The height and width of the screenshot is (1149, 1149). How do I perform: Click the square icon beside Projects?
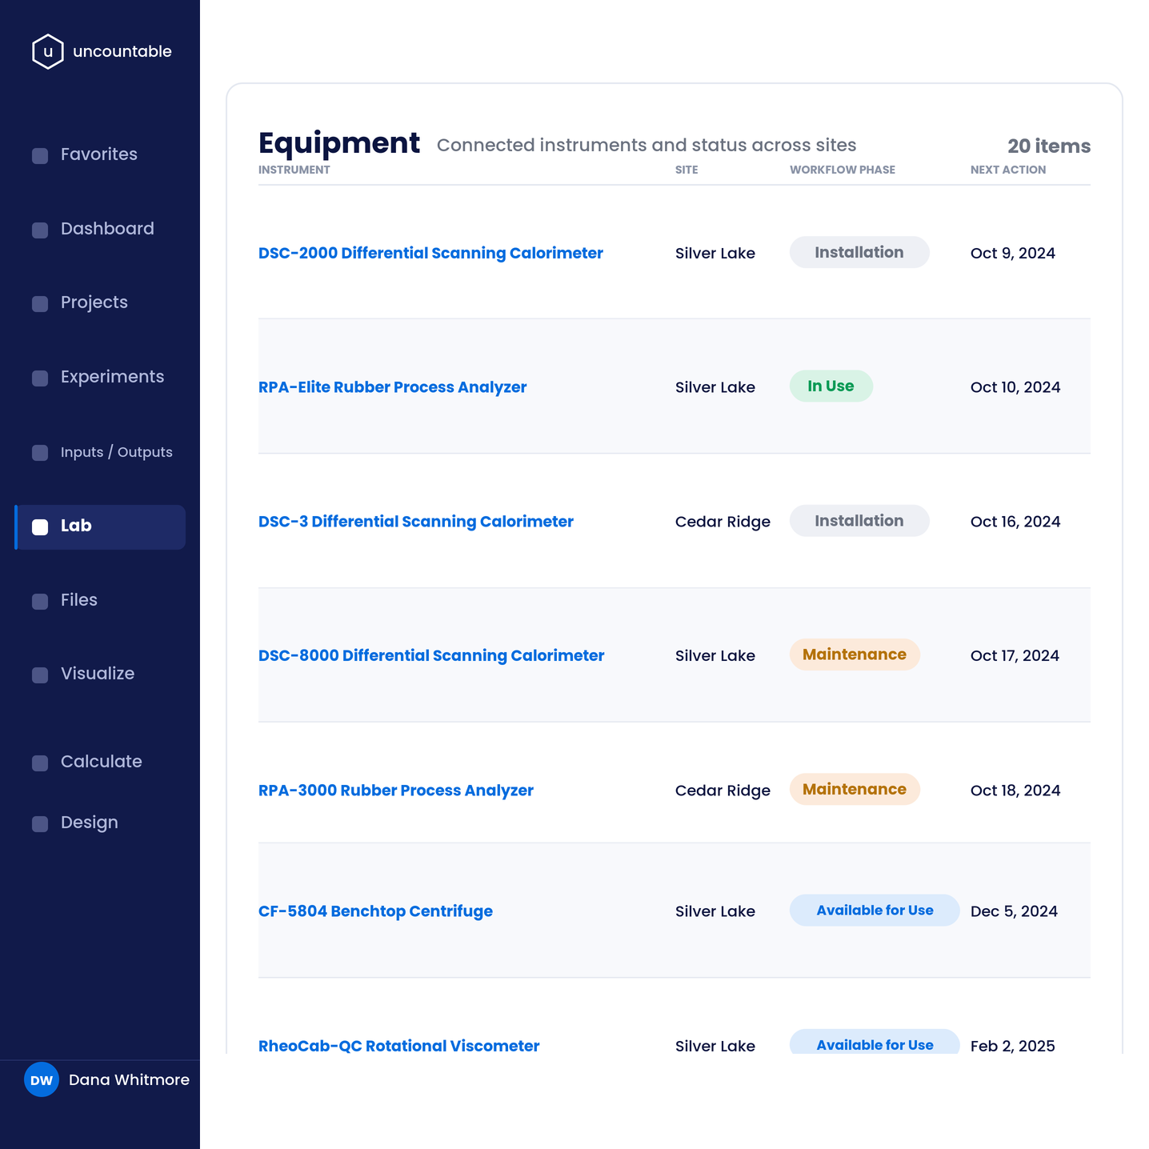[40, 303]
